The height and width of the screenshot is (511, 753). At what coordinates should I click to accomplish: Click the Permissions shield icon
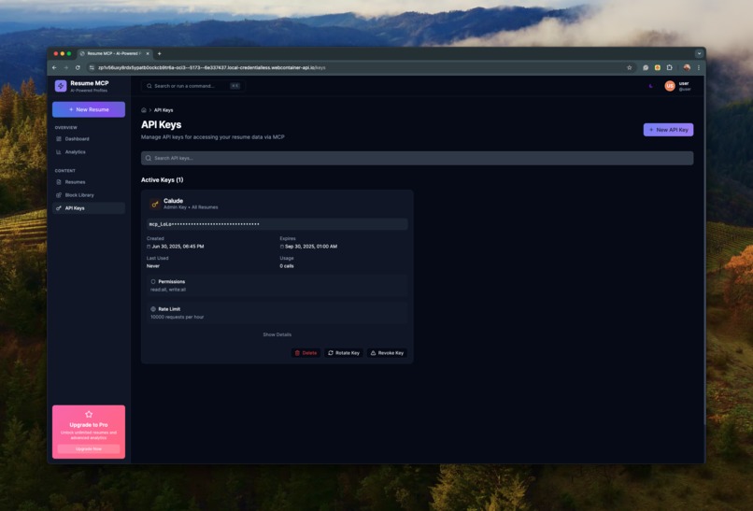click(x=153, y=281)
